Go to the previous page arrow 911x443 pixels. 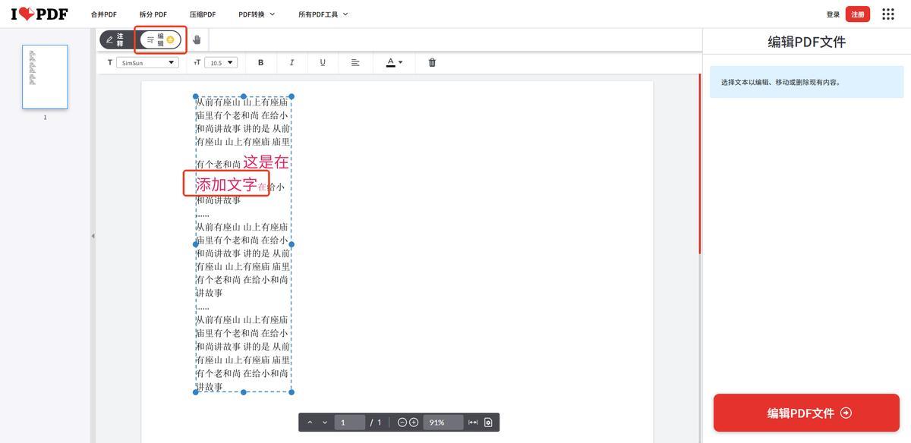tap(310, 423)
